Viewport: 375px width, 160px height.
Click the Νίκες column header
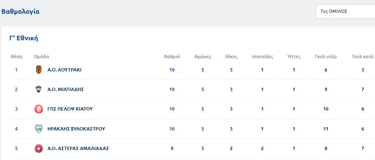[x=231, y=57]
